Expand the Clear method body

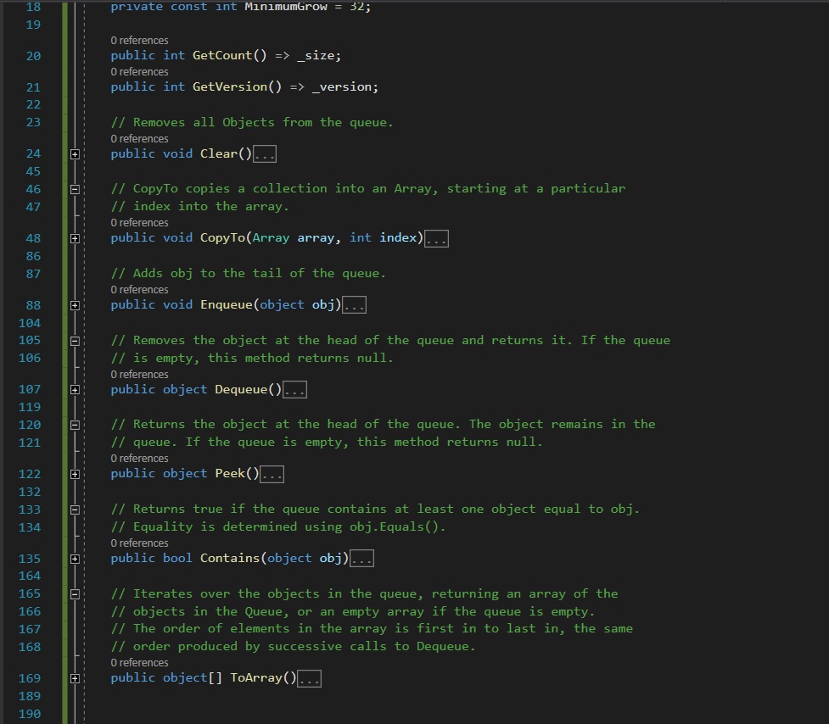(75, 153)
